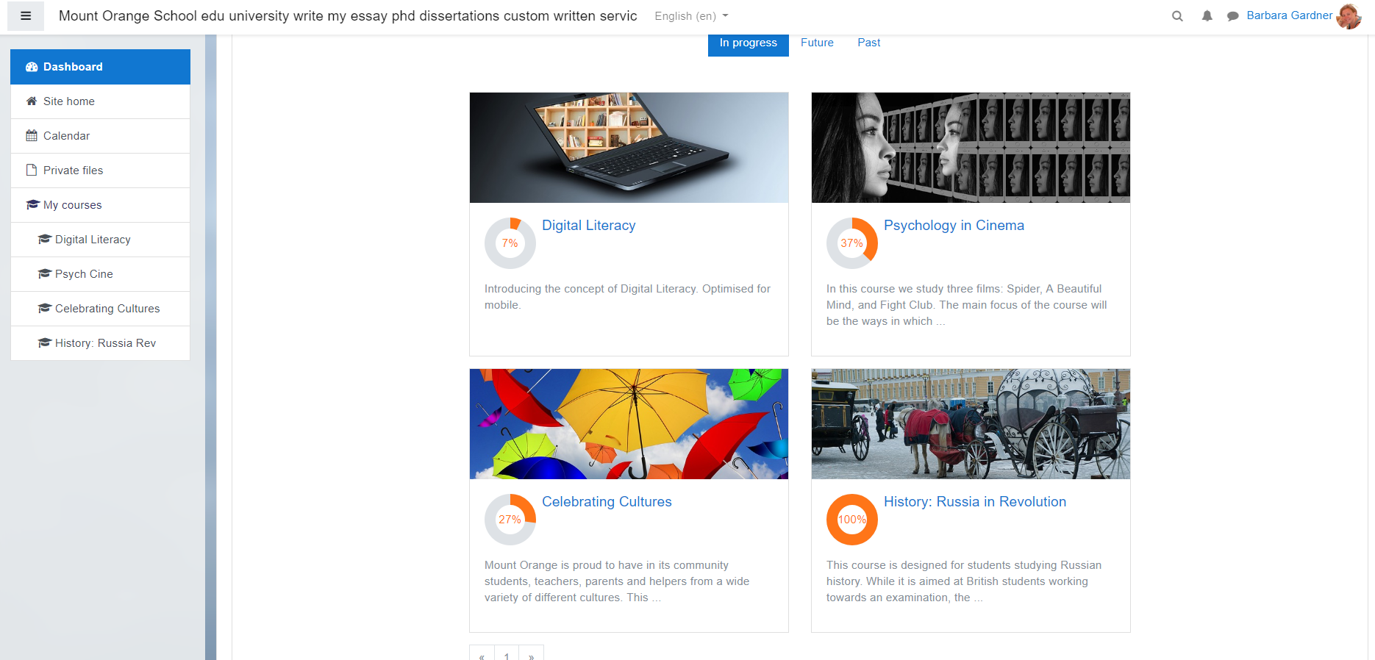1375x660 pixels.
Task: Toggle the hamburger side panel button
Action: pos(26,16)
